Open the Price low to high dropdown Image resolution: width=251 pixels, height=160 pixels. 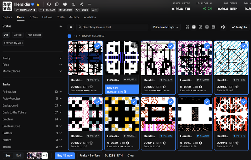tap(165, 27)
